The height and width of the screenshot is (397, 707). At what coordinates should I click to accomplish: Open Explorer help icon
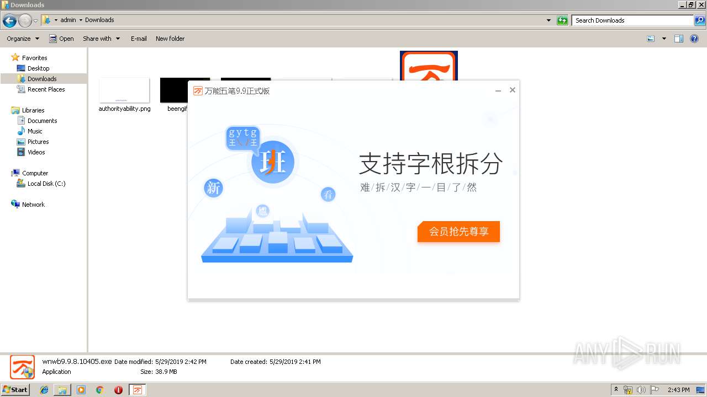(x=694, y=39)
